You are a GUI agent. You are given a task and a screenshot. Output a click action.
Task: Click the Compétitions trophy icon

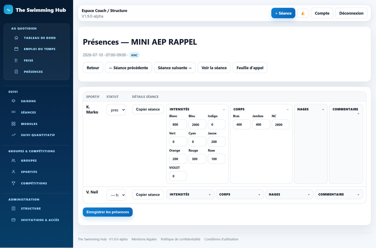tap(13, 183)
